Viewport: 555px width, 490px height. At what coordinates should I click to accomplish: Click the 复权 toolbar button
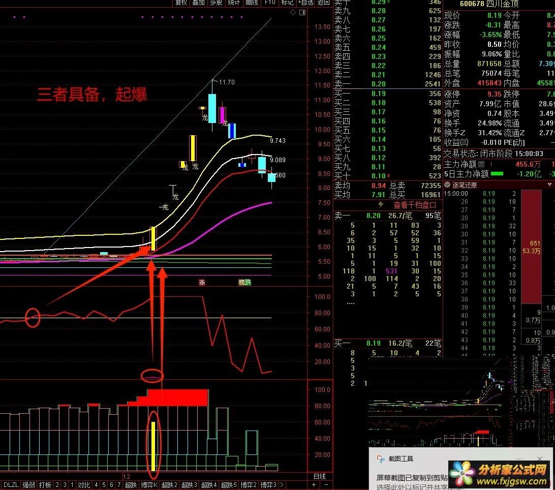[181, 3]
